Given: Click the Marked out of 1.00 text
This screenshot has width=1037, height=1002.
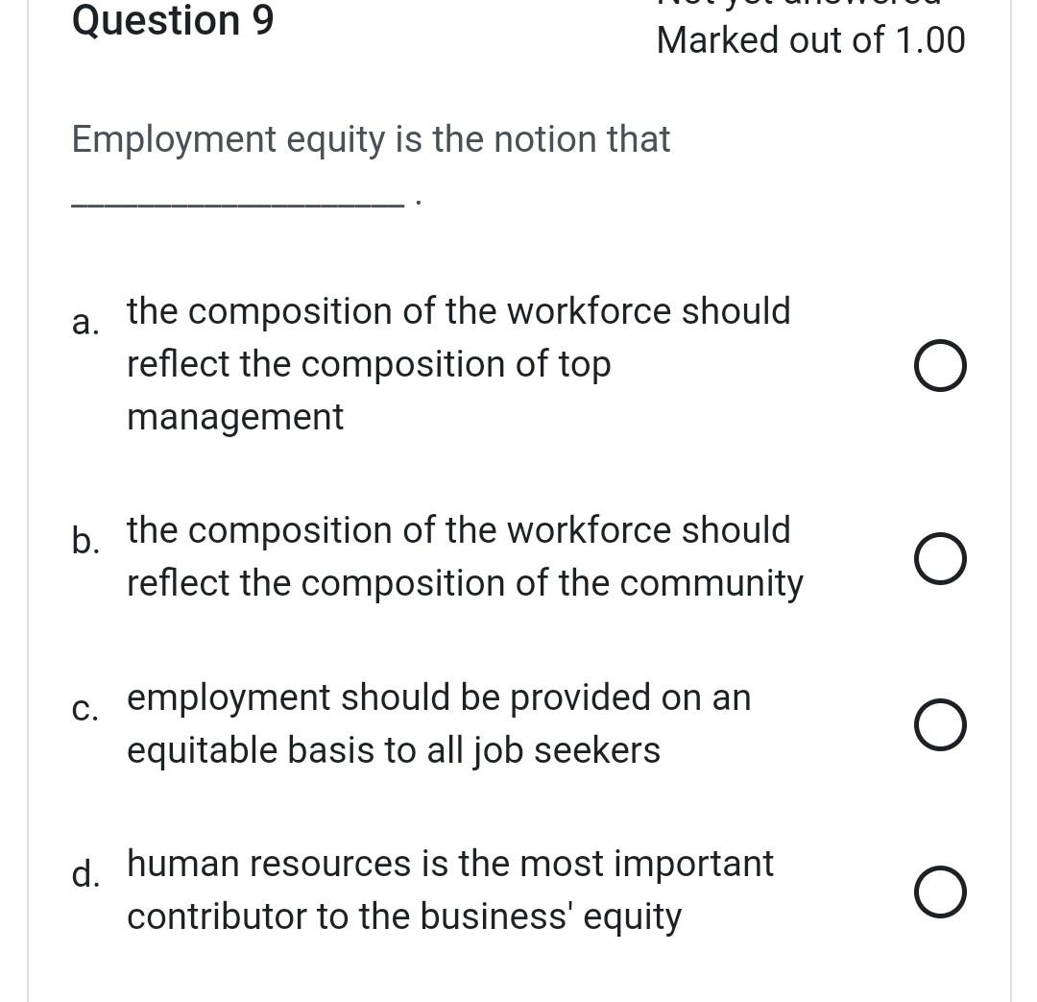Looking at the screenshot, I should [x=810, y=39].
